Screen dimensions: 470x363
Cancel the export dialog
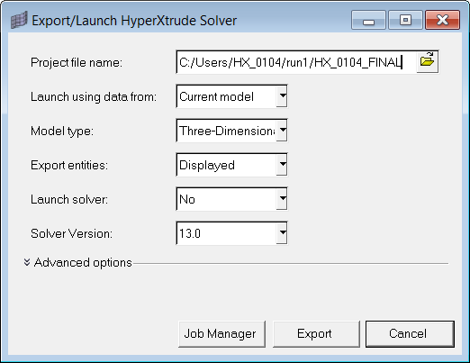coord(410,334)
